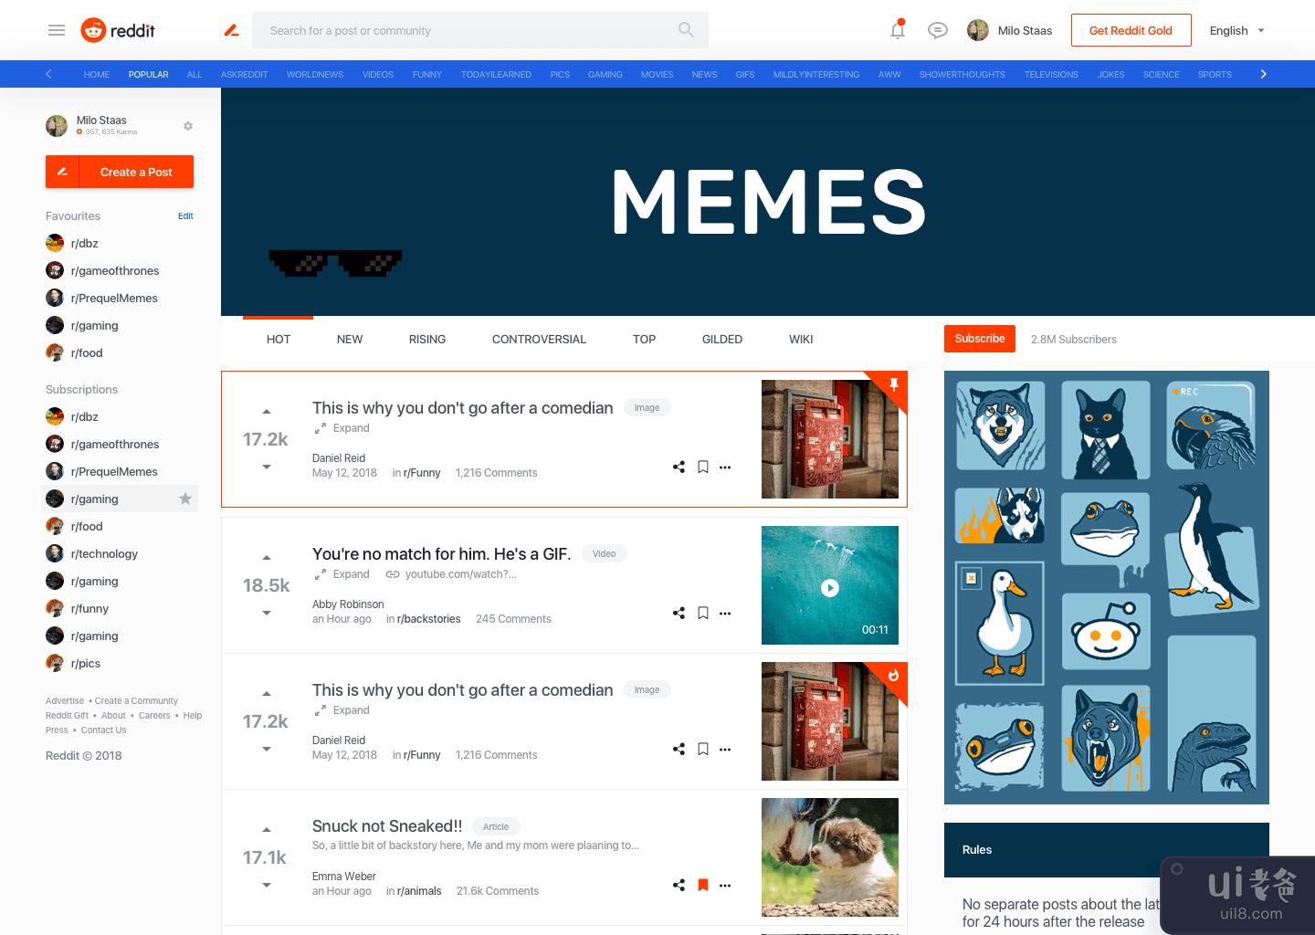The image size is (1315, 935).
Task: Switch to the CONTROVERSIAL tab
Action: tap(539, 339)
